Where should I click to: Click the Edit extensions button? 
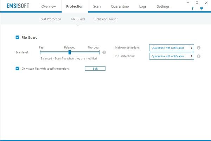95,69
